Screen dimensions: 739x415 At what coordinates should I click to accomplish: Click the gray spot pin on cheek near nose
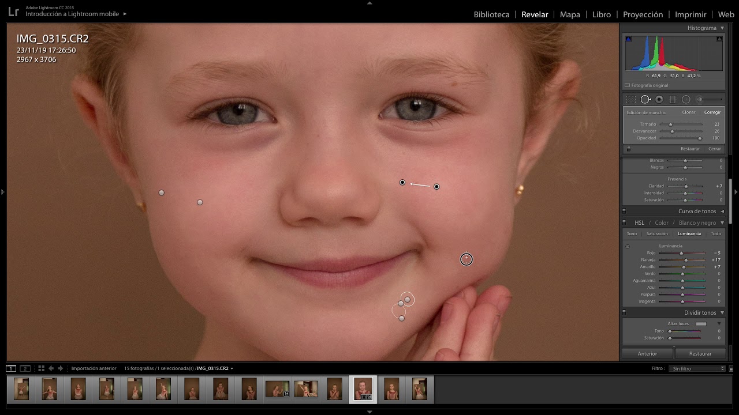(x=200, y=202)
